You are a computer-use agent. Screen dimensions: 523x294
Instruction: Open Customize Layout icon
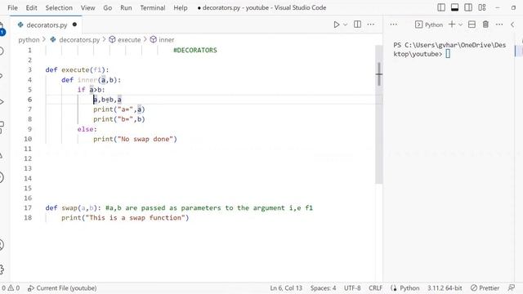tap(482, 7)
